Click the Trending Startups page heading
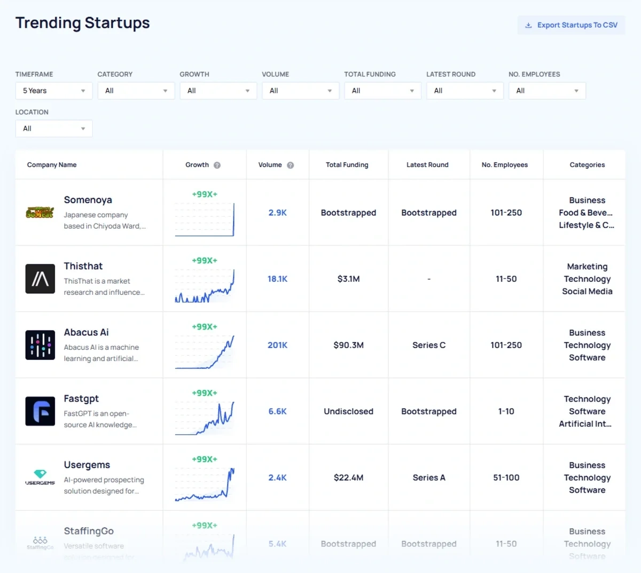Image resolution: width=641 pixels, height=573 pixels. (83, 23)
